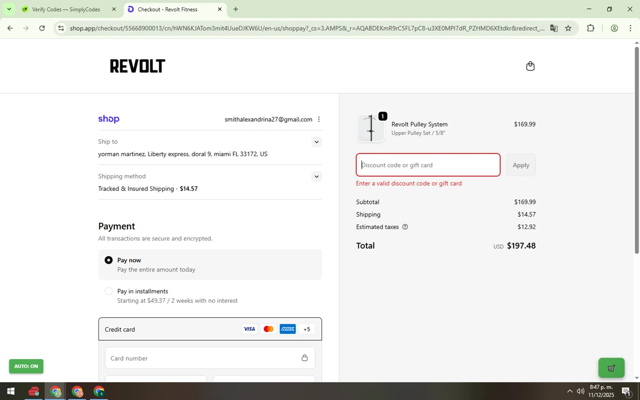Click the Revolt Pulley System product name
Viewport: 640px width, 400px height.
[419, 124]
